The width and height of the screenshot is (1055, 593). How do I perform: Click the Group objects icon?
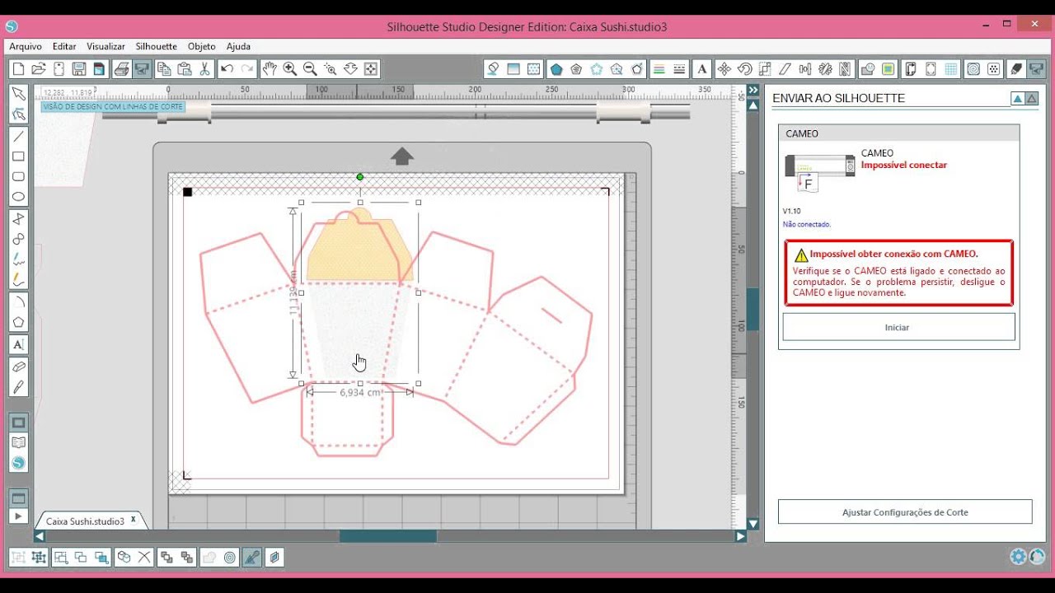click(x=18, y=558)
